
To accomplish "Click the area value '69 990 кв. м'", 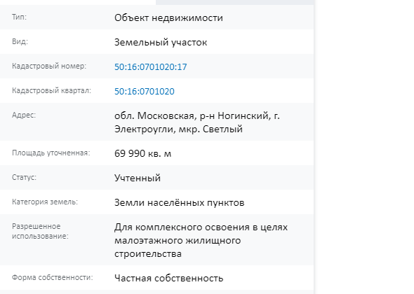I will [x=143, y=153].
